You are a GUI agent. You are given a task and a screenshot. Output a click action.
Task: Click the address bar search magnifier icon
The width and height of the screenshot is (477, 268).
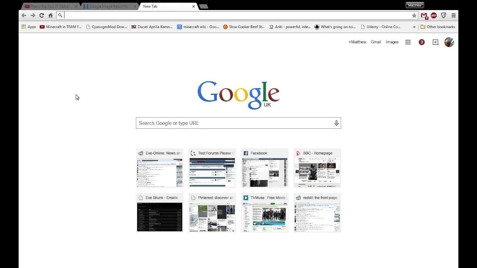(60, 15)
